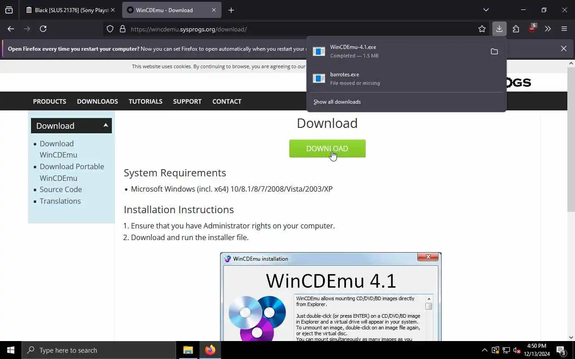
Task: Open DOWNLOADS menu item
Action: click(x=97, y=101)
